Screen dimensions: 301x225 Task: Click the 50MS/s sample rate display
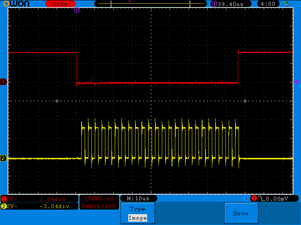point(99,199)
